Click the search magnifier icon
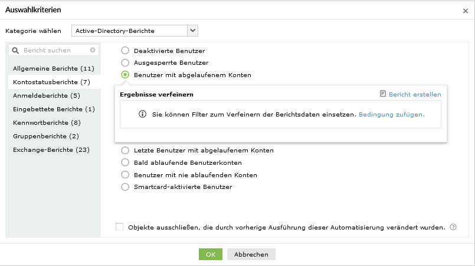The image size is (475, 266). [15, 51]
